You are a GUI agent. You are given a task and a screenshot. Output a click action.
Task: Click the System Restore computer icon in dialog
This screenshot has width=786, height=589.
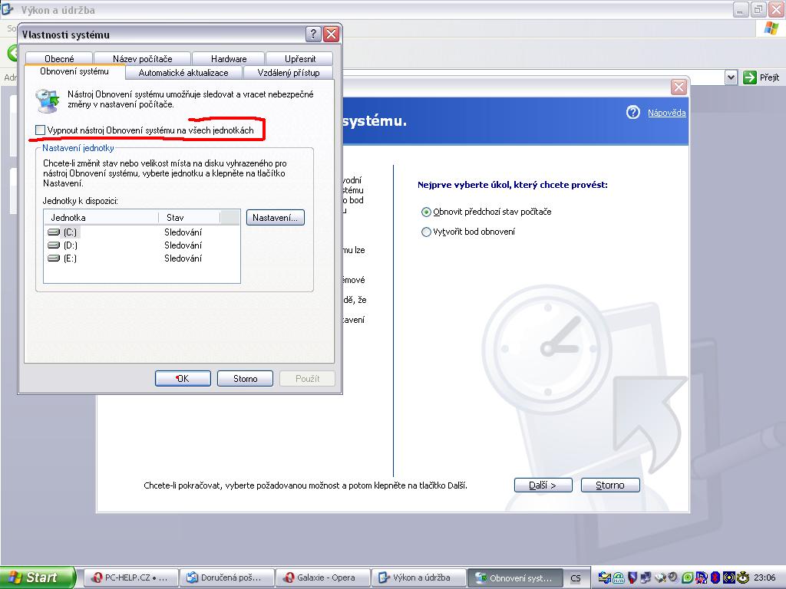point(48,100)
